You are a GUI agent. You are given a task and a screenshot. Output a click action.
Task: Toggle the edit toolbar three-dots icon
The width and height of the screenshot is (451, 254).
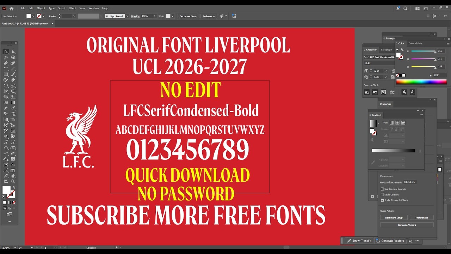click(x=9, y=222)
